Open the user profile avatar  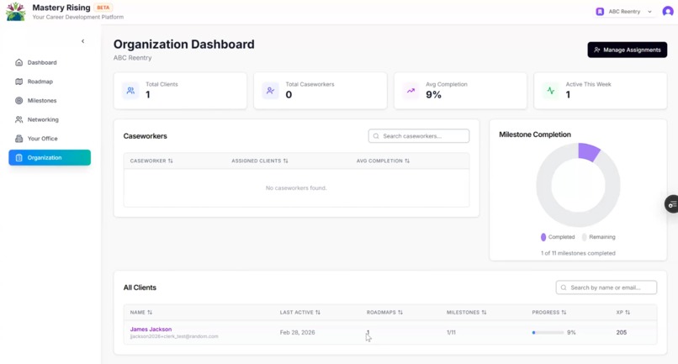pos(668,12)
